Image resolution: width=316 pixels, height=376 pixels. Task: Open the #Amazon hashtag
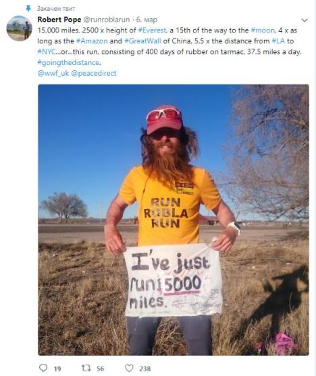point(92,41)
